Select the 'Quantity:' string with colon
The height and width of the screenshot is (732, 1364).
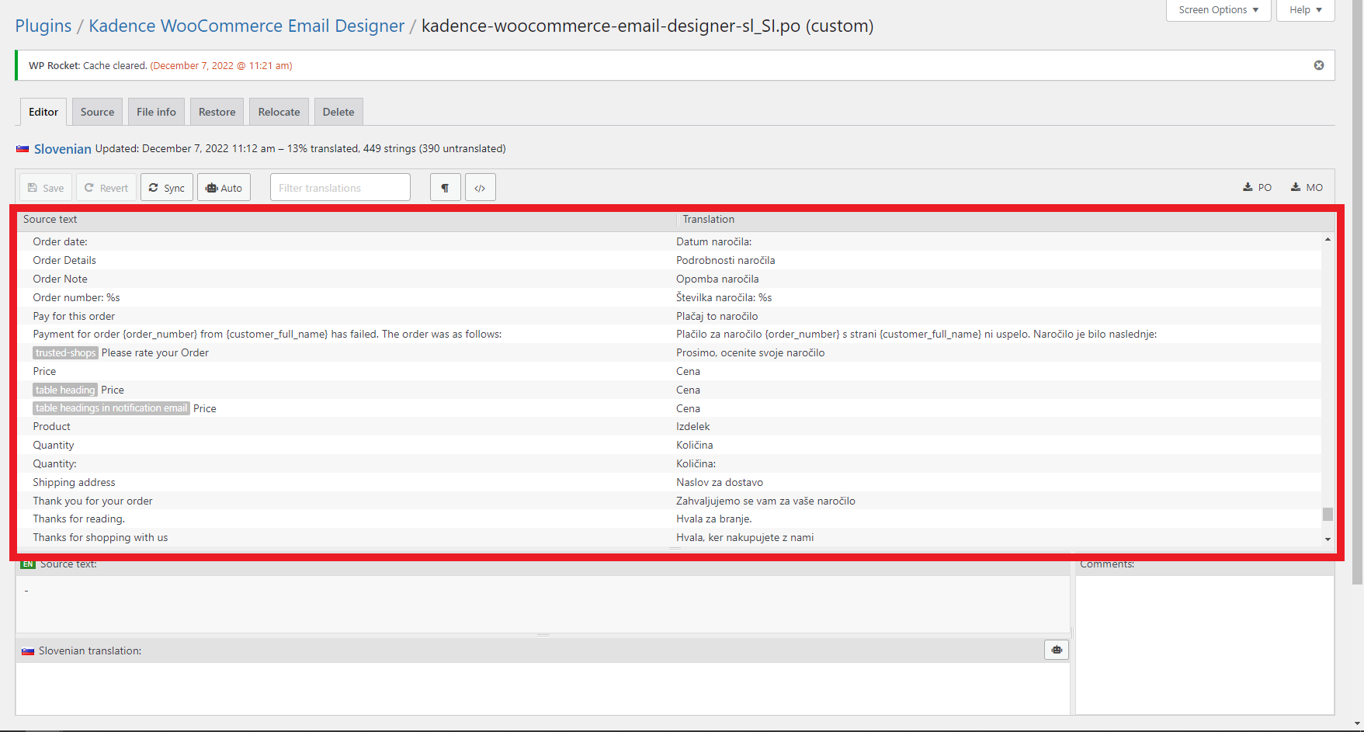pyautogui.click(x=54, y=463)
